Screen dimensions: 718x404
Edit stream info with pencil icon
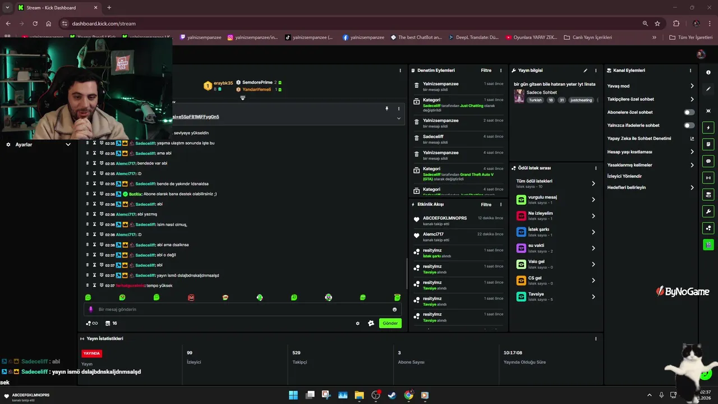pyautogui.click(x=585, y=71)
